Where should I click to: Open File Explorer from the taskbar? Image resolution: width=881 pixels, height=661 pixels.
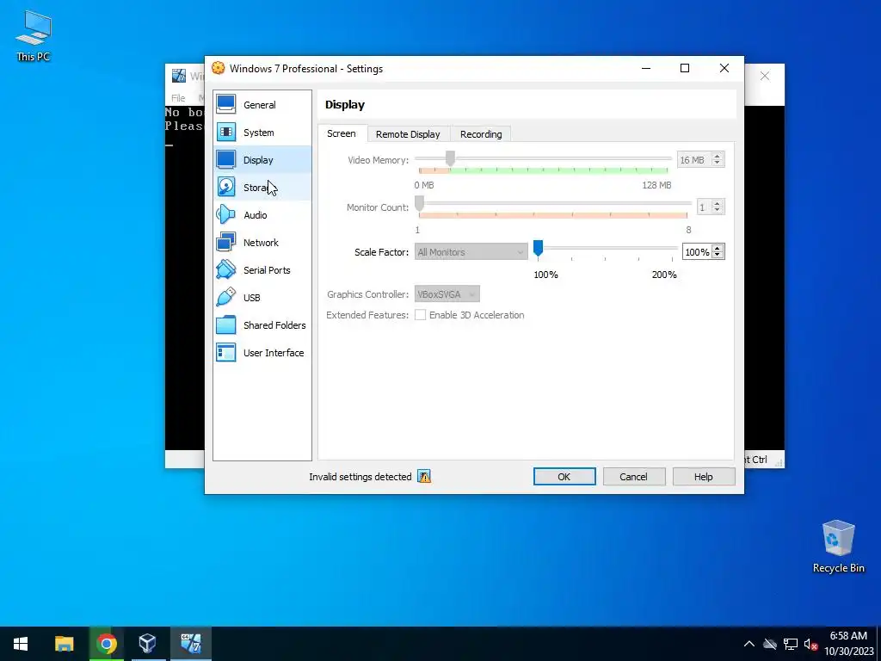(64, 644)
